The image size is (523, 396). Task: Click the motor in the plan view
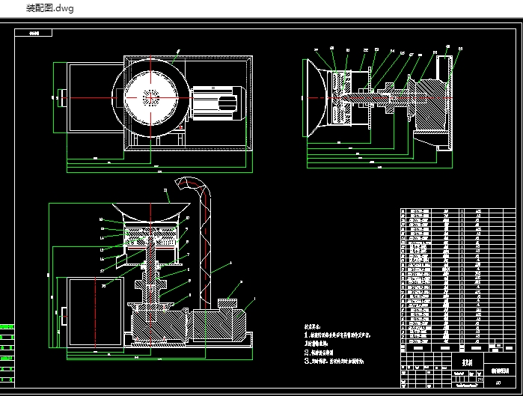[x=218, y=103]
